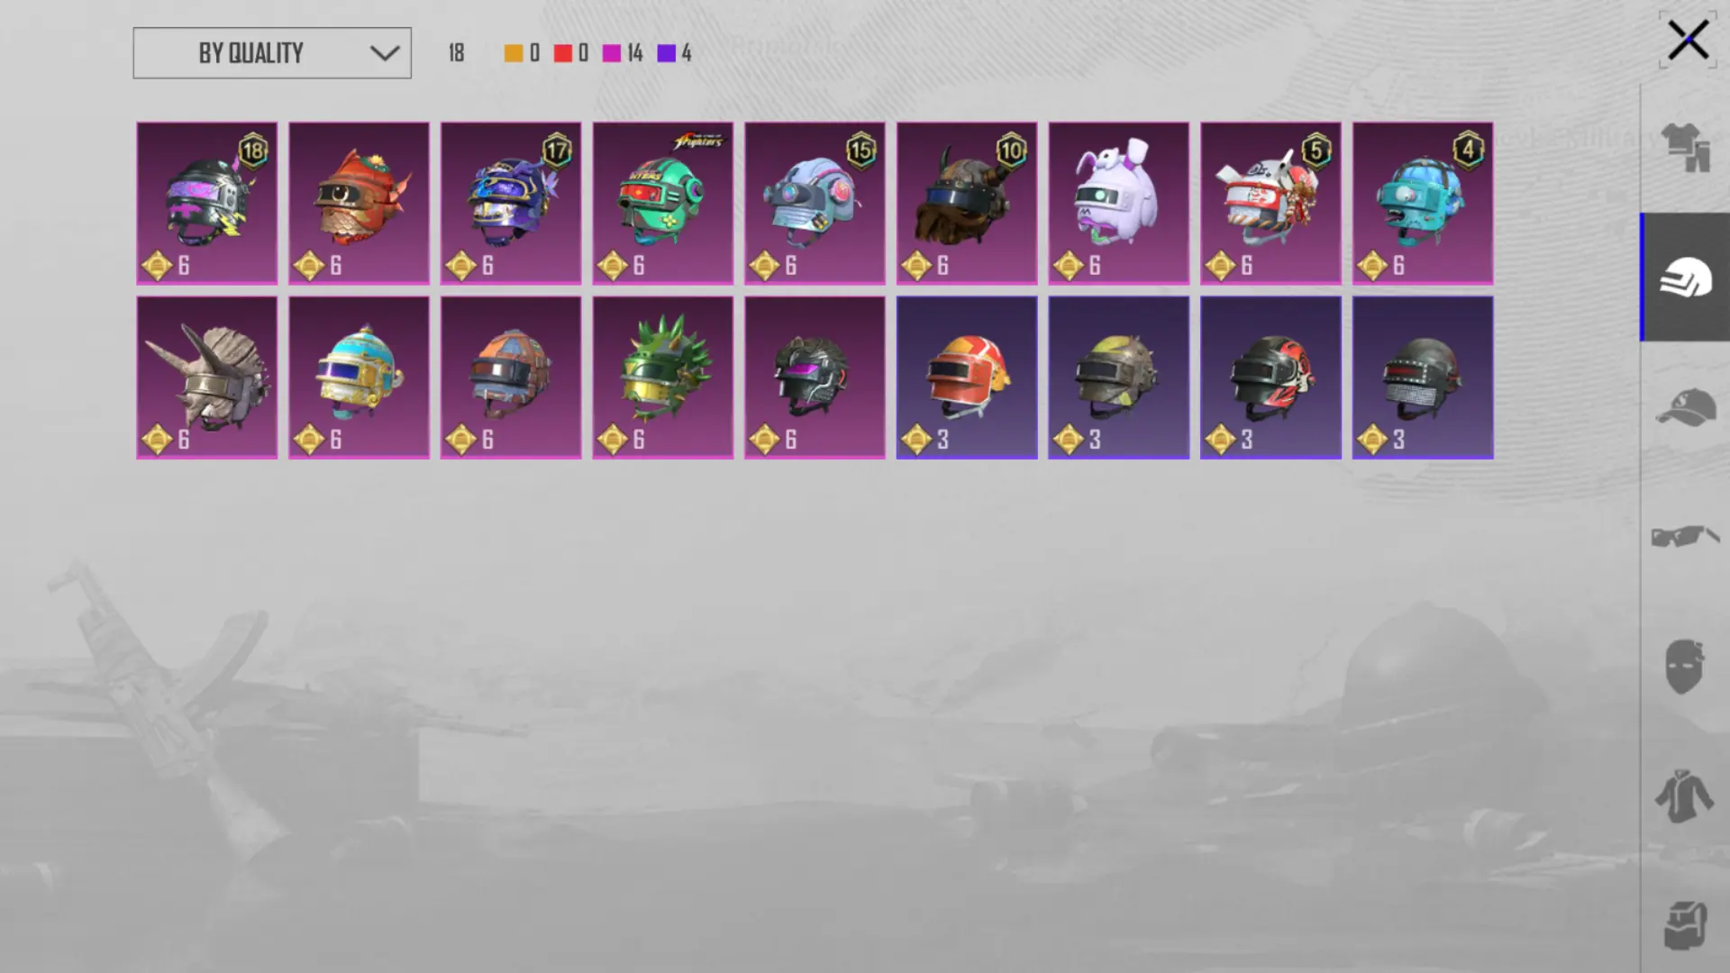The width and height of the screenshot is (1730, 973).
Task: Open the face mask category icon
Action: (1683, 667)
